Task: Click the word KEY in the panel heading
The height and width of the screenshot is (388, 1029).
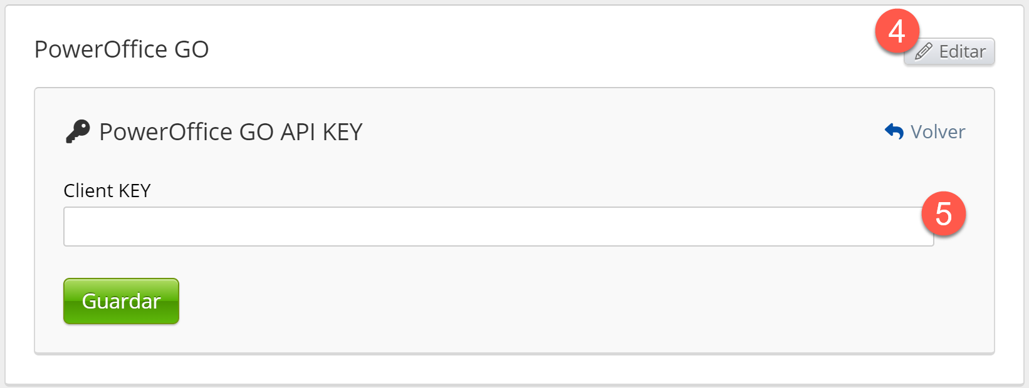Action: tap(342, 132)
